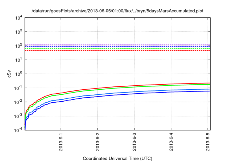Select the 10^0 y-axis label

coord(18,74)
